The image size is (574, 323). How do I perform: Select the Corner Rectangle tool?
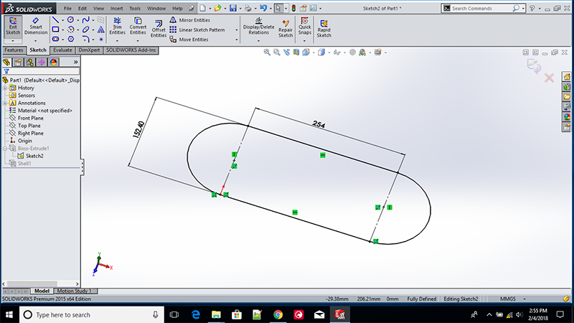click(x=55, y=29)
